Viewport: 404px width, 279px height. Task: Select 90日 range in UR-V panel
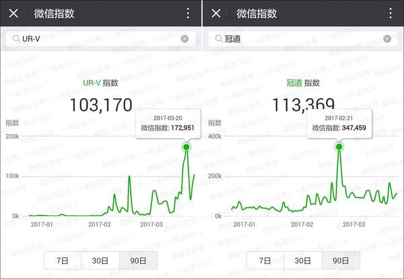coord(138,260)
